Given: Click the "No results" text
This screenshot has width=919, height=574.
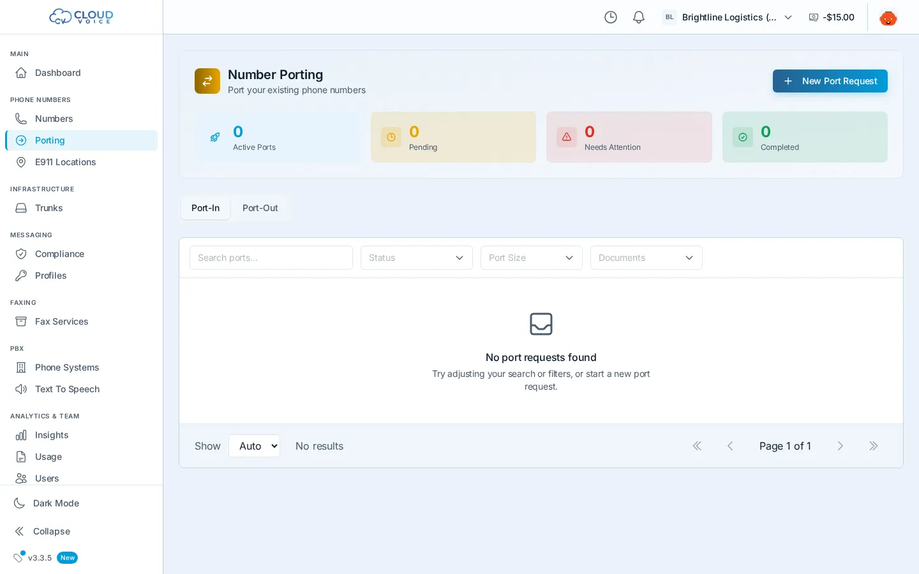Looking at the screenshot, I should pyautogui.click(x=319, y=446).
